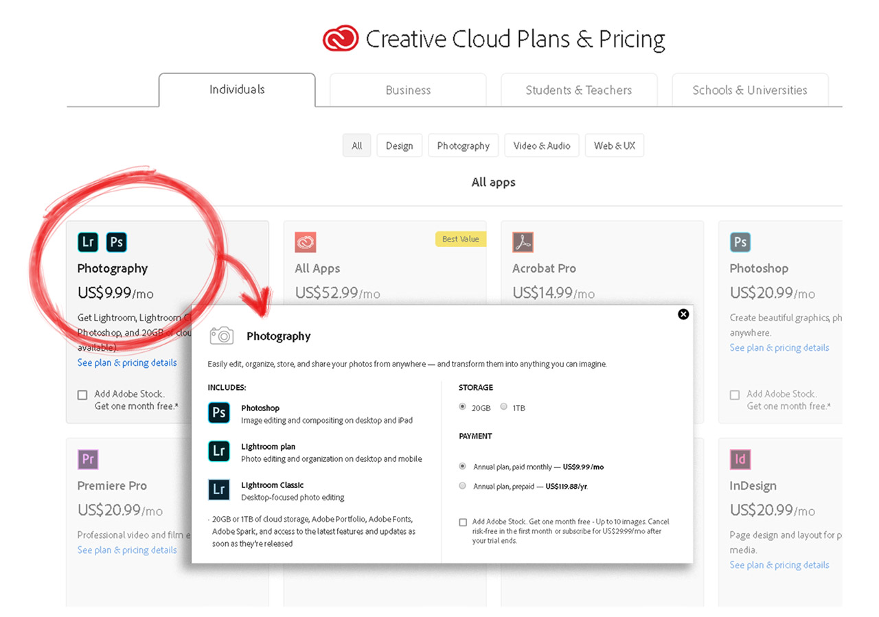This screenshot has height=617, width=879.
Task: Click the All Apps card title
Action: tap(317, 268)
